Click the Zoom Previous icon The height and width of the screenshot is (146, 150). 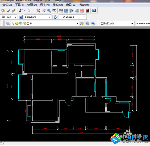[x=54, y=10]
